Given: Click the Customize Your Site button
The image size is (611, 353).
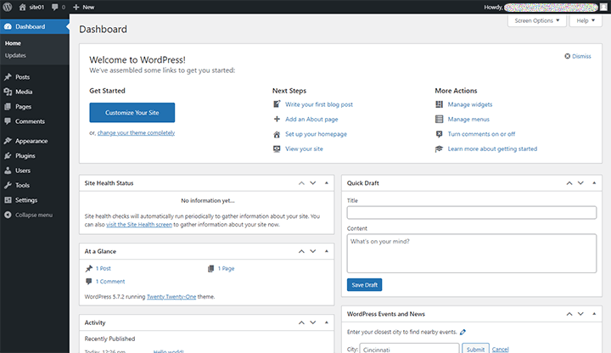Looking at the screenshot, I should [132, 113].
